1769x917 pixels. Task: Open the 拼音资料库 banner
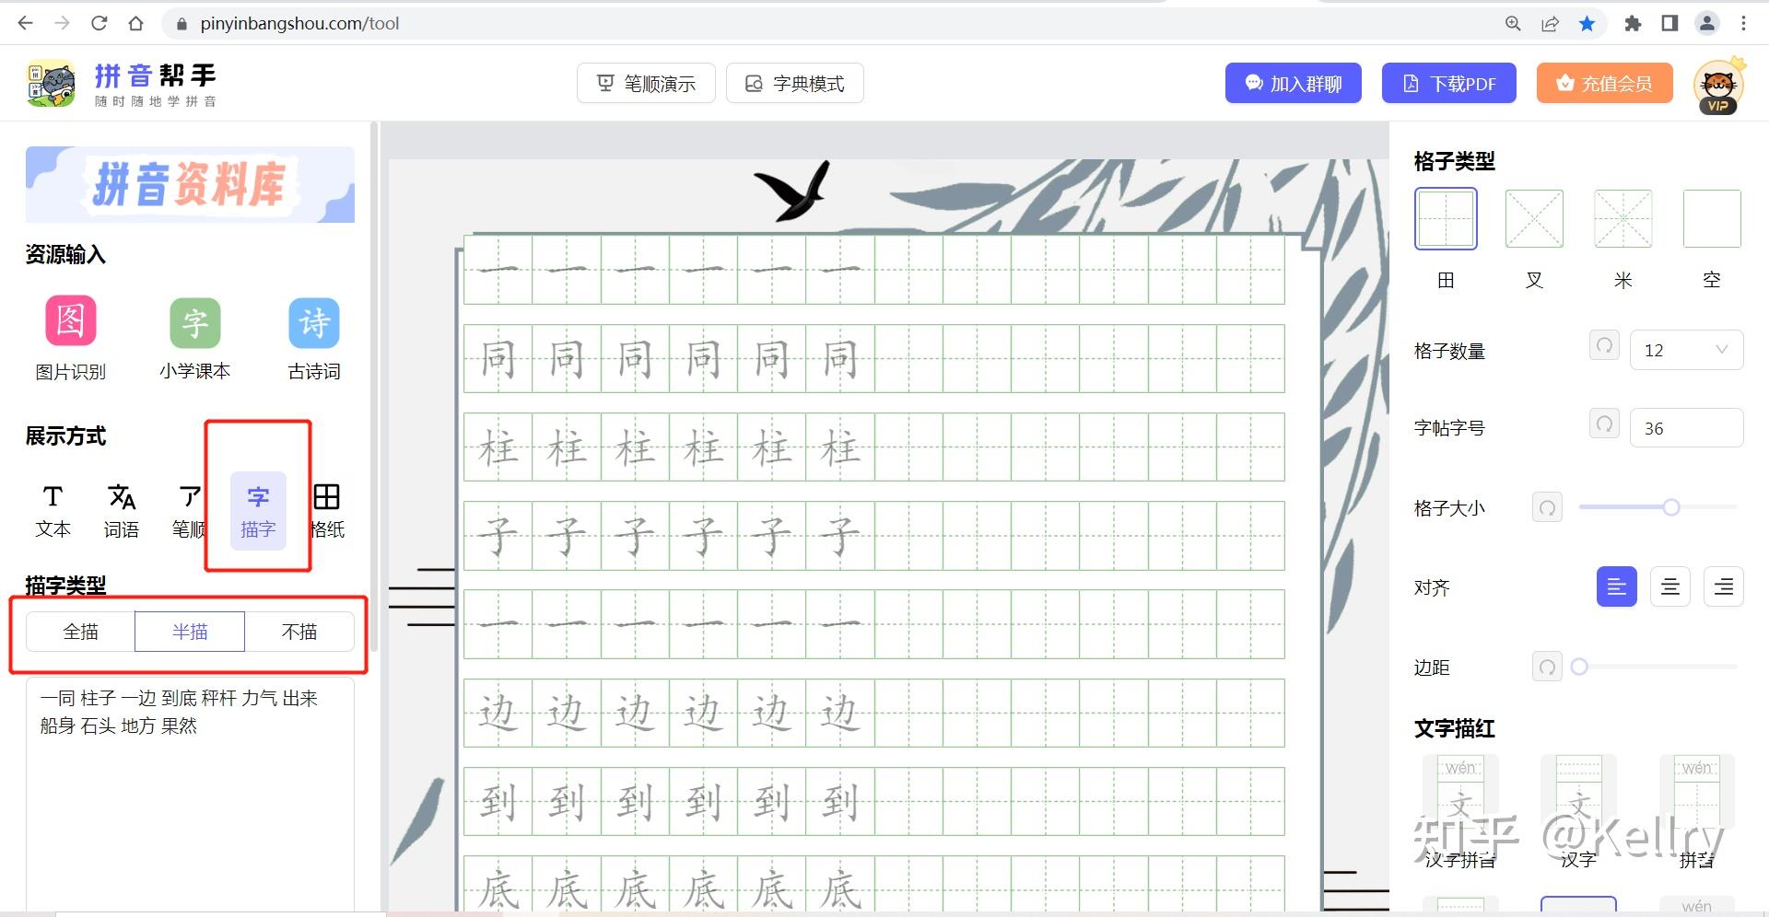tap(190, 184)
